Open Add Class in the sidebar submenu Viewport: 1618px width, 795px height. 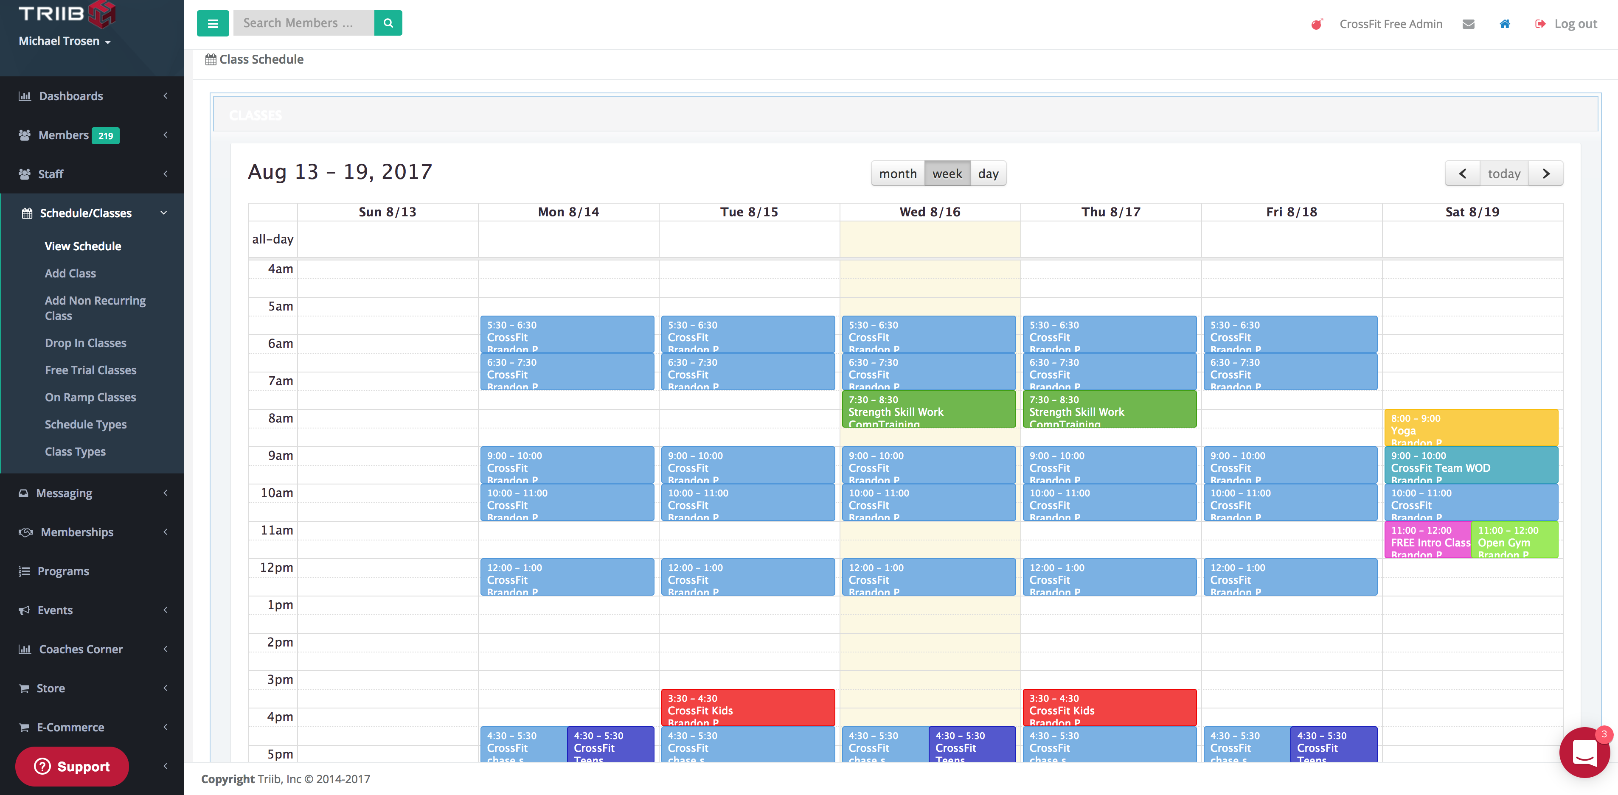70,273
